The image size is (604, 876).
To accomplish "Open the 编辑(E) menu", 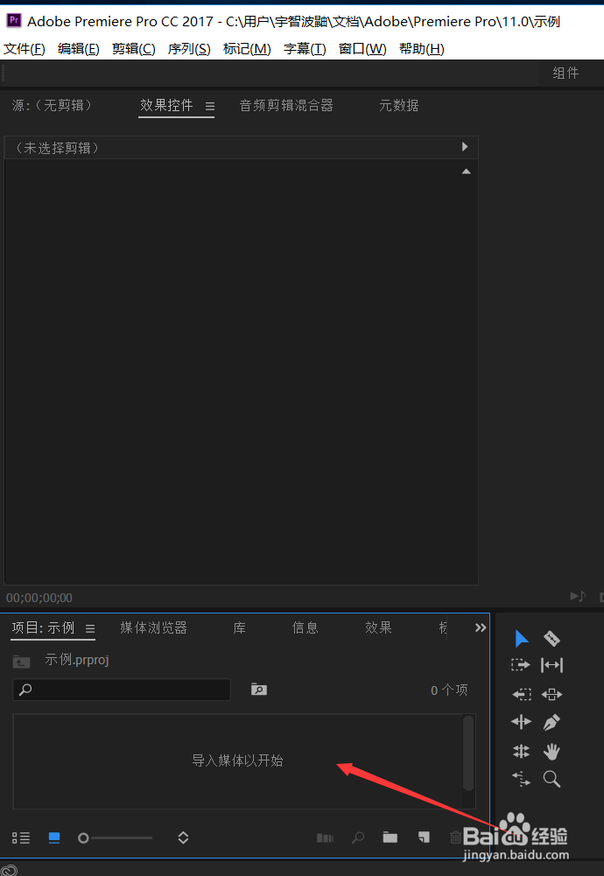I will (x=78, y=49).
